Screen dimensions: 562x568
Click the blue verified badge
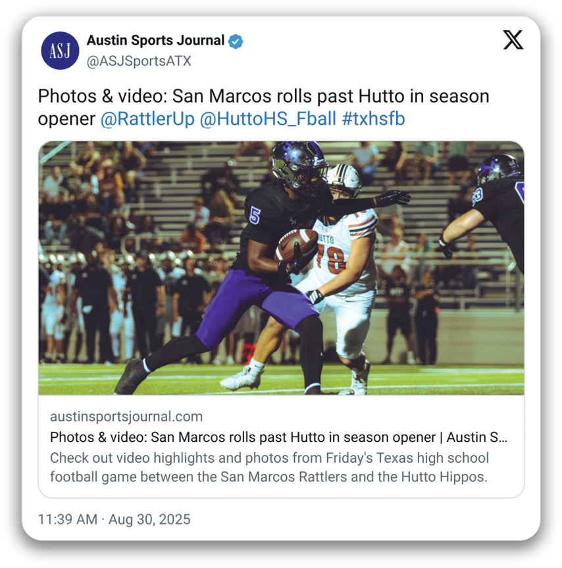point(236,41)
